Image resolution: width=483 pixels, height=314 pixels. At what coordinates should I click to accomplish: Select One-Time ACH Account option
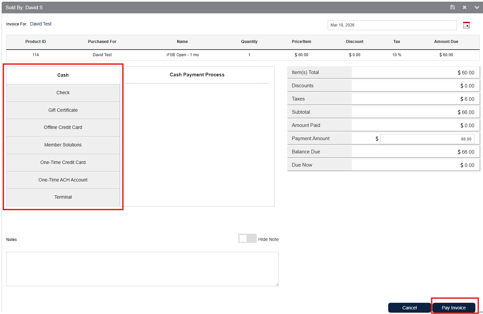[x=63, y=180]
